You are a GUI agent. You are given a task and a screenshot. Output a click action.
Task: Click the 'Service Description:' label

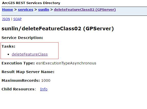pyautogui.click(x=22, y=38)
